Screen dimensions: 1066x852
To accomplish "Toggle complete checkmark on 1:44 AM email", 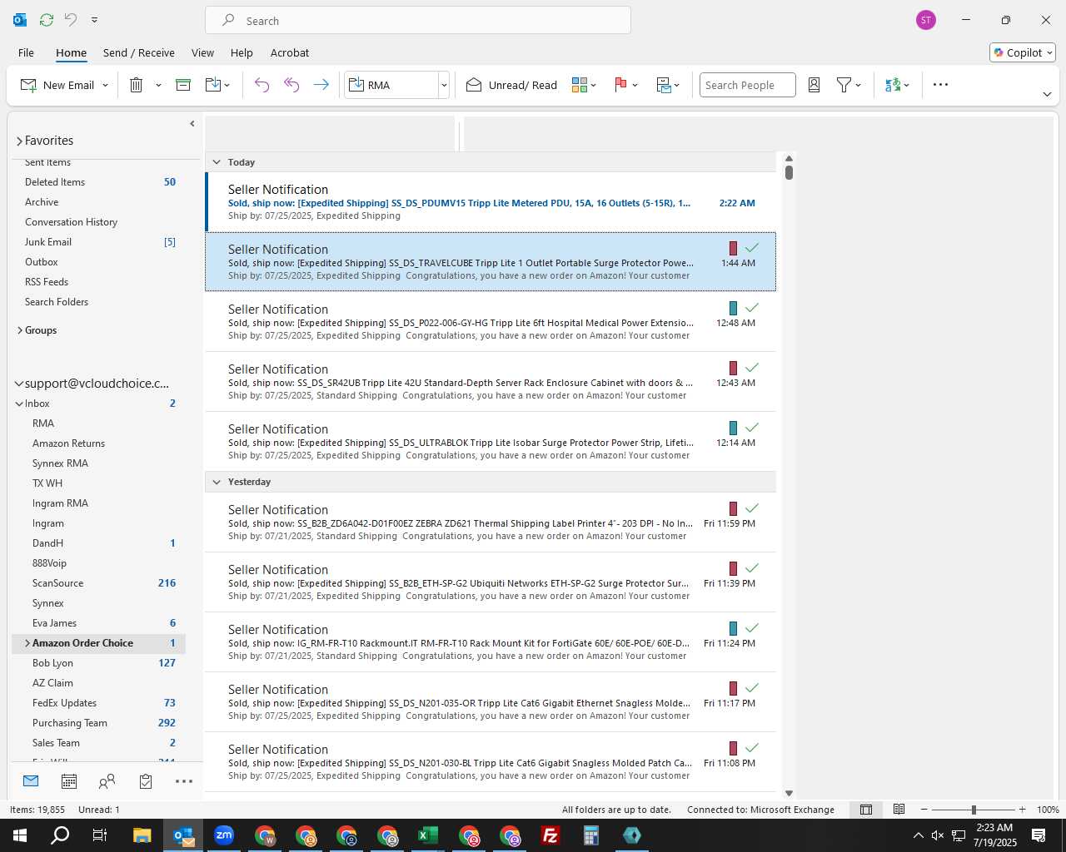I will pos(752,248).
